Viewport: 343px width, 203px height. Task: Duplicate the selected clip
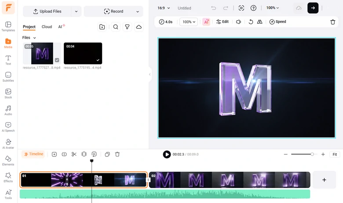pyautogui.click(x=107, y=154)
